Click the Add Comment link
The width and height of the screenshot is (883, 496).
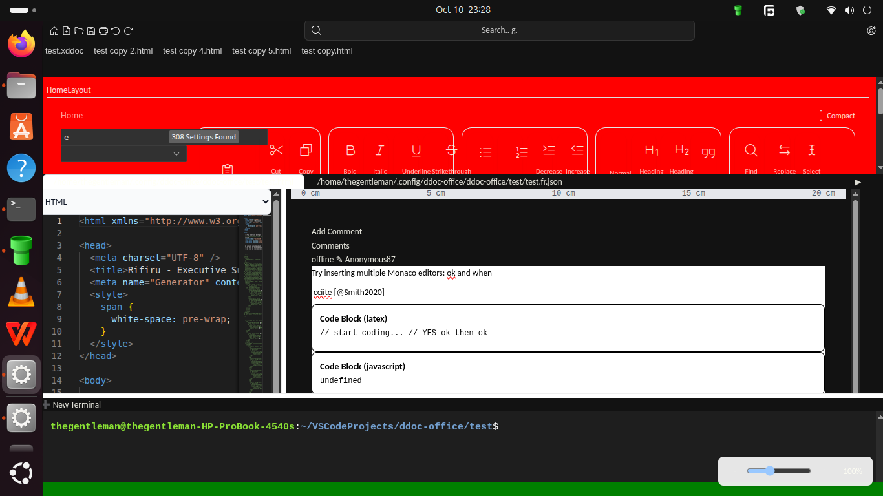336,231
